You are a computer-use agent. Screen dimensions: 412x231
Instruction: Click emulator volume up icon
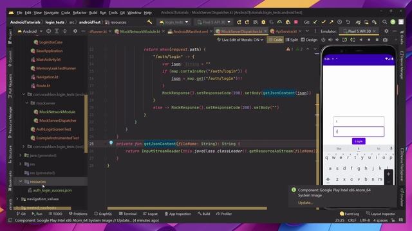(x=330, y=40)
